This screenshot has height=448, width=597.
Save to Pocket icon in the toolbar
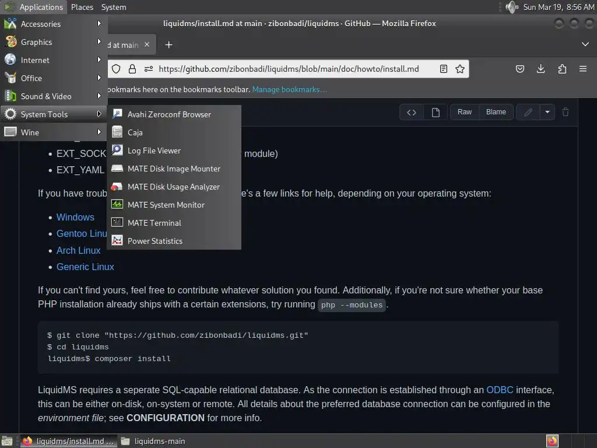pyautogui.click(x=520, y=69)
